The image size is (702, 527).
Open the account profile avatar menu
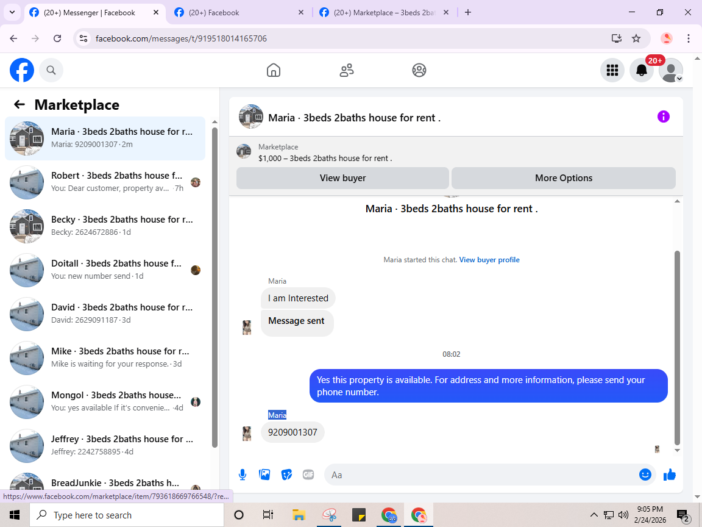pos(671,70)
